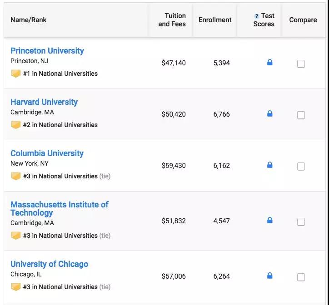
Task: Sort by the Tuition and Fees column header
Action: [x=172, y=20]
